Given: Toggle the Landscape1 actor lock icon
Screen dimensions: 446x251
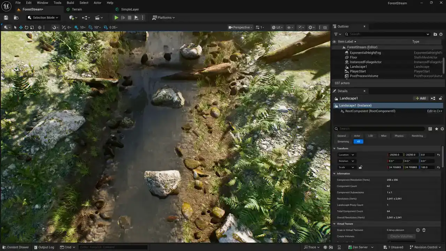Looking at the screenshot, I should coord(440,98).
